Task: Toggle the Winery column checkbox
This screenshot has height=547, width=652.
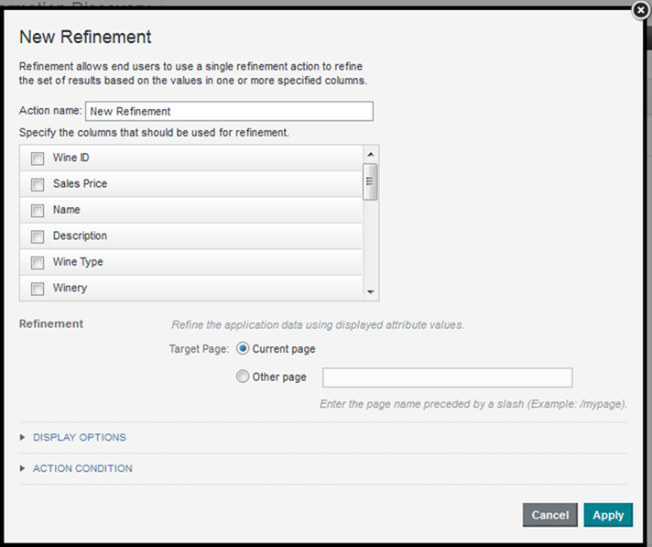Action: [x=38, y=289]
